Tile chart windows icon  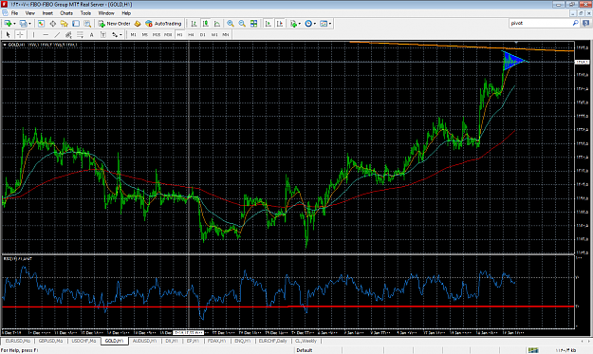(253, 24)
